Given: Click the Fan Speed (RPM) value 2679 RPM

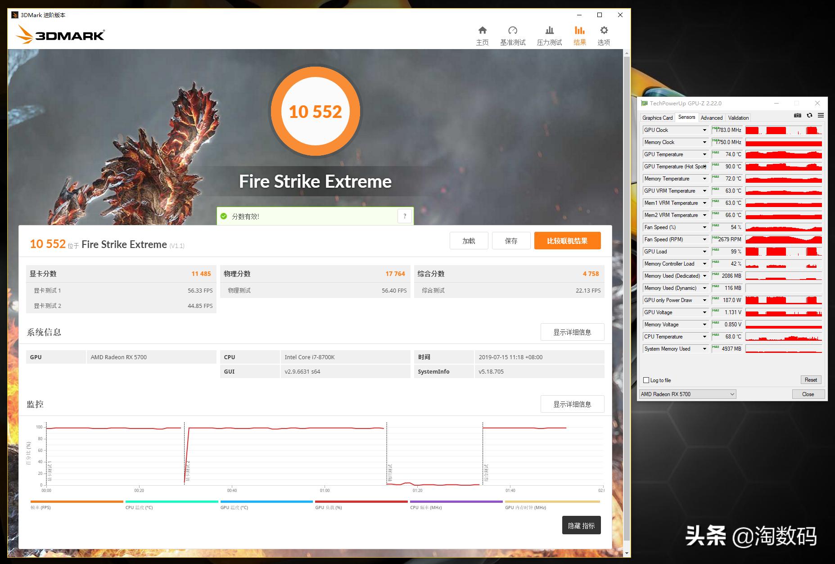Looking at the screenshot, I should click(727, 239).
